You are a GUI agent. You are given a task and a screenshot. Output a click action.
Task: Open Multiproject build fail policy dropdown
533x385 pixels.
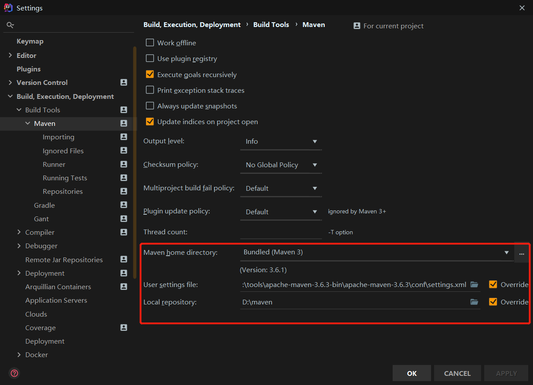pos(281,189)
